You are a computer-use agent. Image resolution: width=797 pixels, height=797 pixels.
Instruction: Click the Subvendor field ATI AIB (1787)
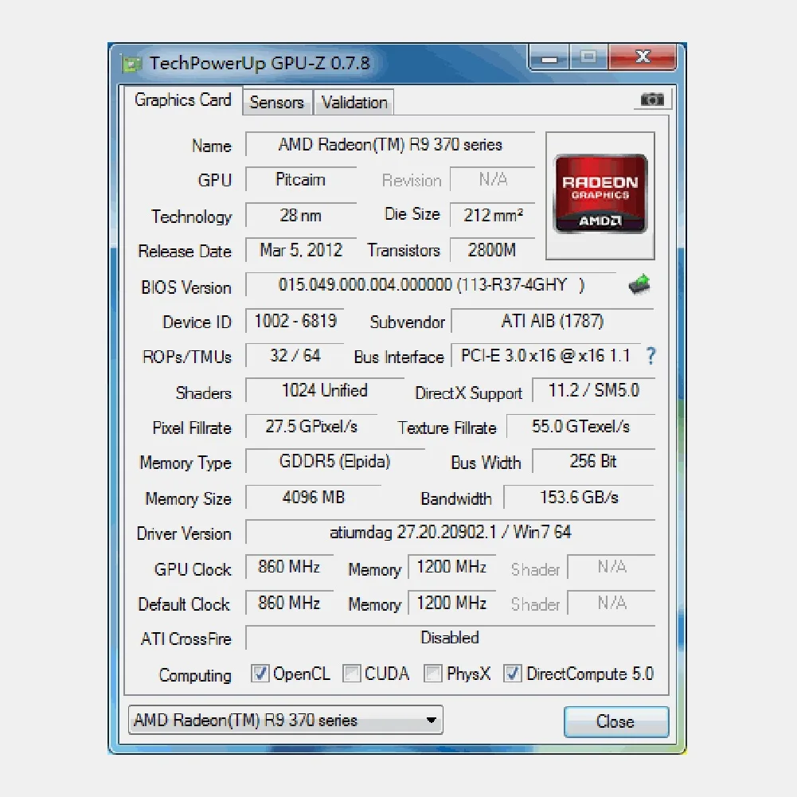coord(553,321)
